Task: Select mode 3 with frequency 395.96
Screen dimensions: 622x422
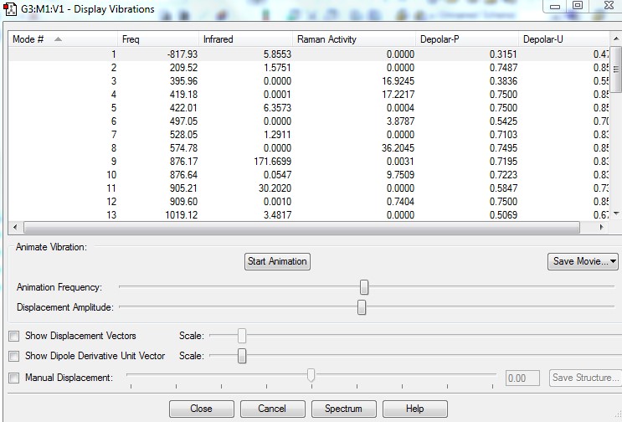Action: point(309,81)
